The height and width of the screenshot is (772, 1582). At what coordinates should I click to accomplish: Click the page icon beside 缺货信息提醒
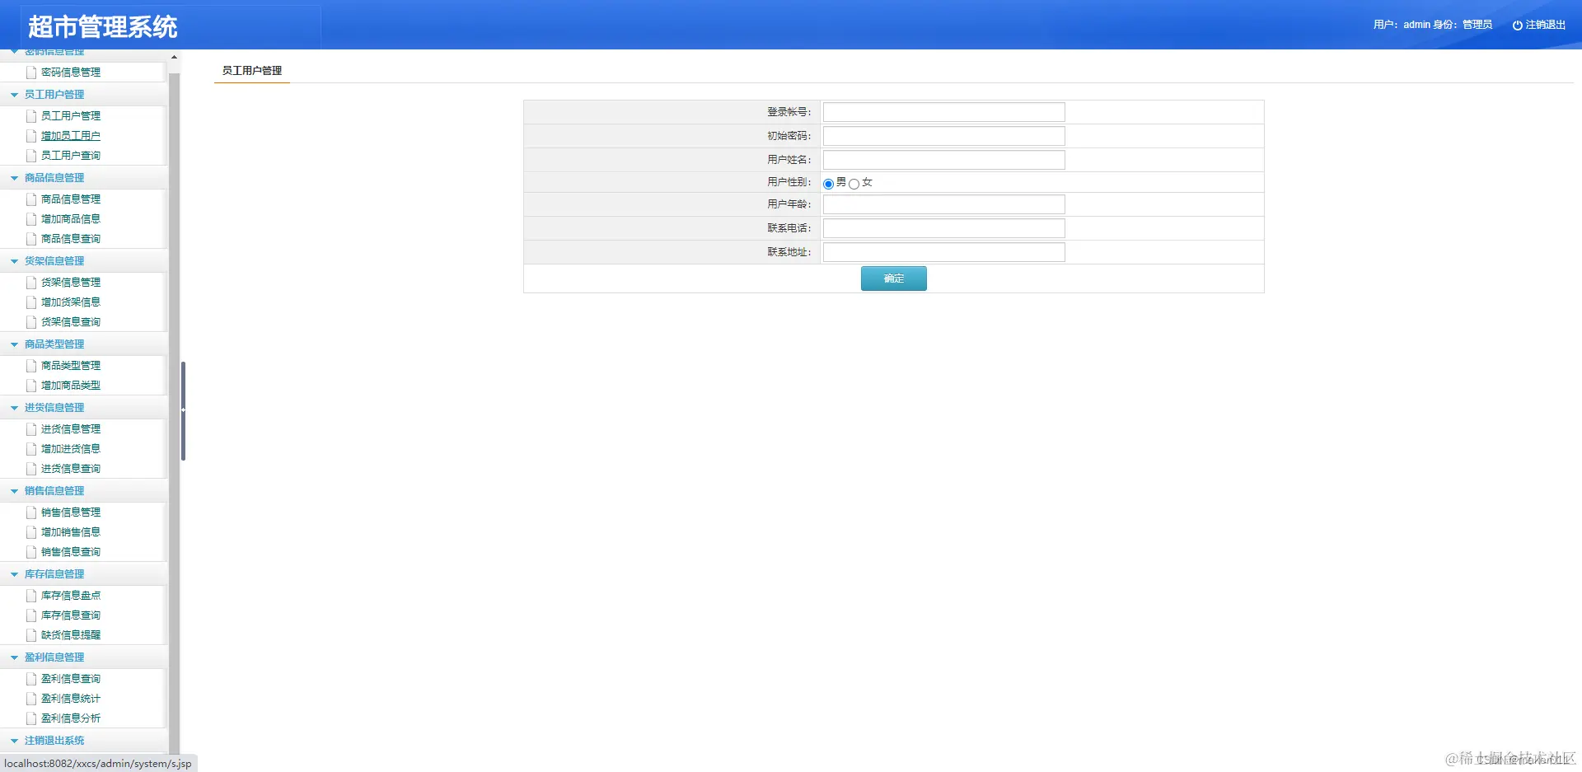click(31, 635)
